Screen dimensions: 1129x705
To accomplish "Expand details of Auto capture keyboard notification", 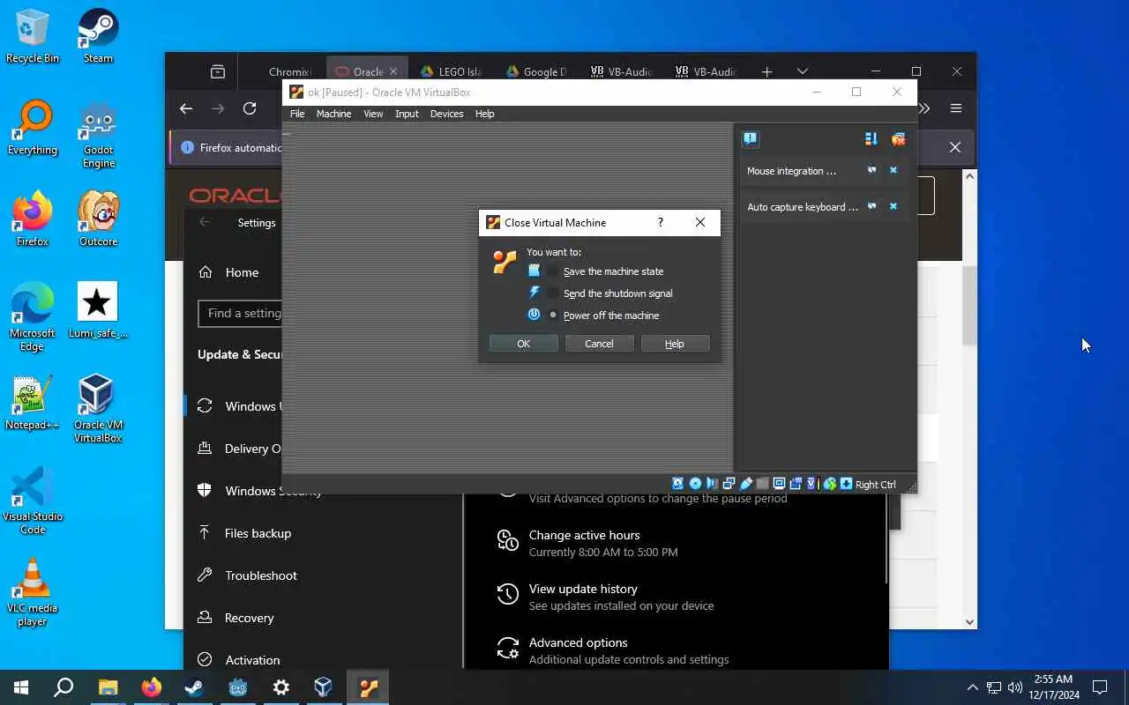I will [x=871, y=206].
